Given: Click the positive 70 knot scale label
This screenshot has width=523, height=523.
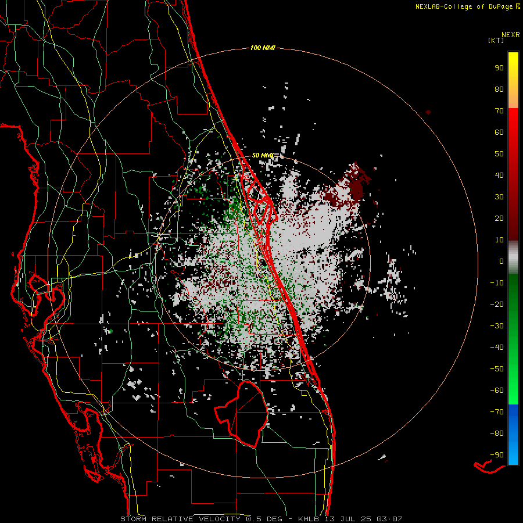Looking at the screenshot, I should (x=499, y=111).
